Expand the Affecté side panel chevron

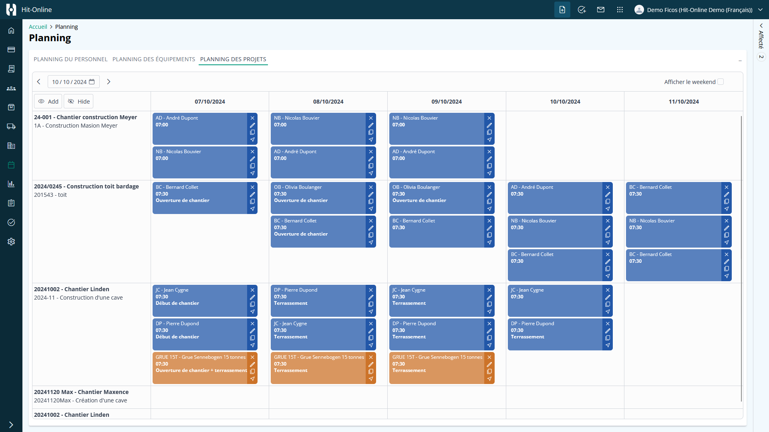761,26
